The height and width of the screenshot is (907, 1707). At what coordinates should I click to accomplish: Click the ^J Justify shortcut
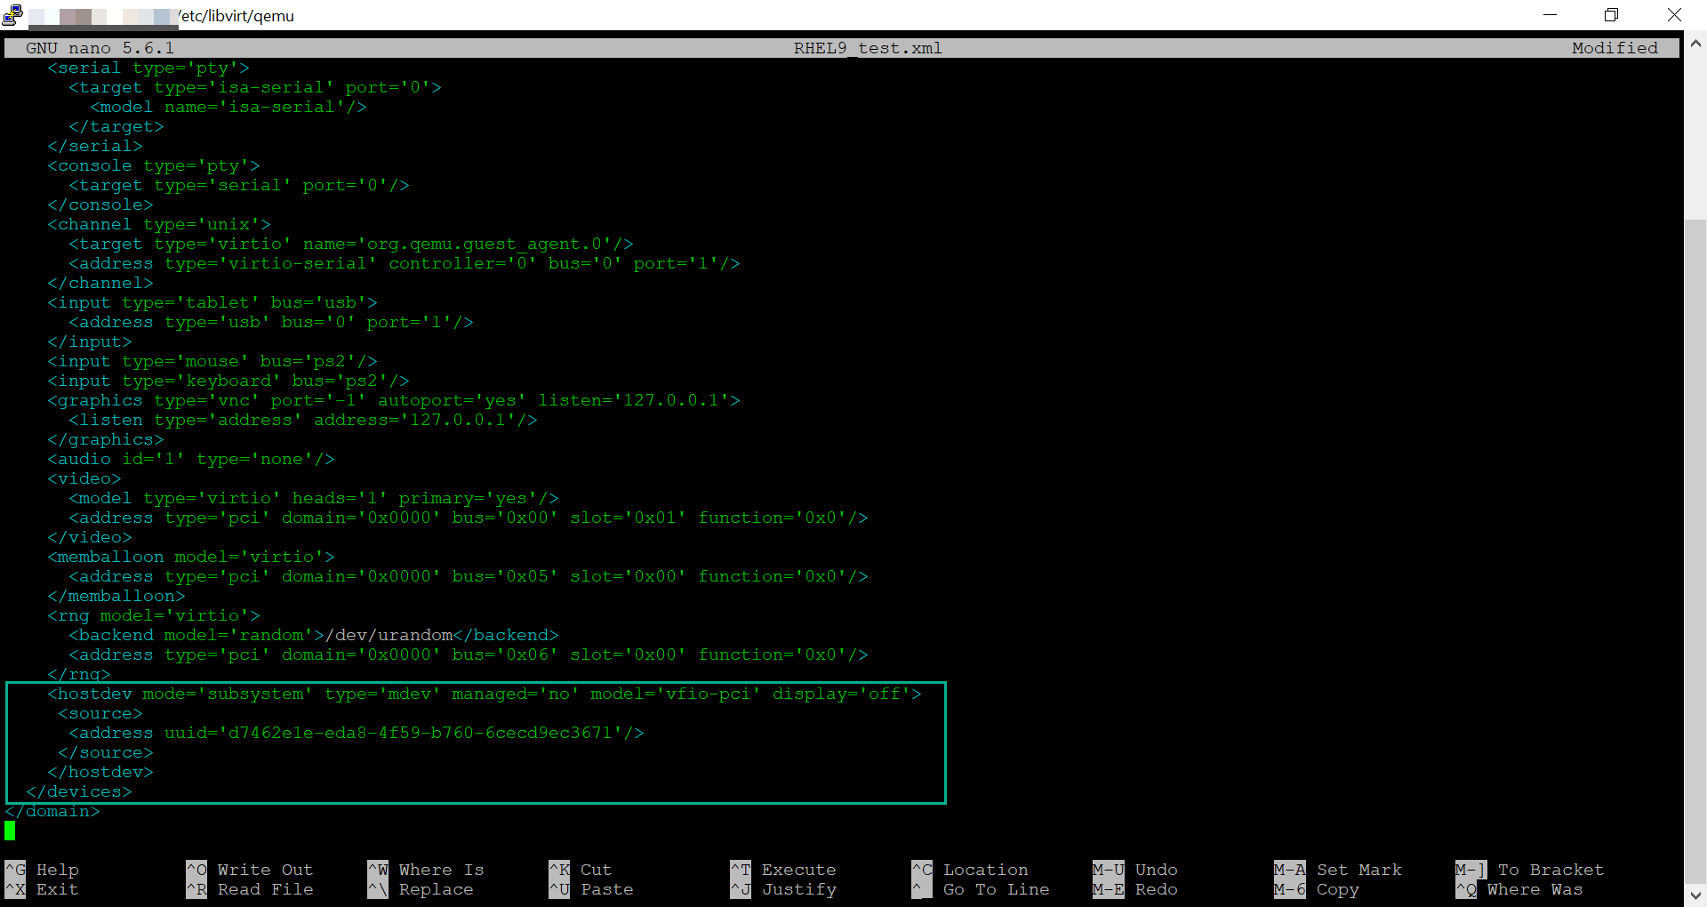[x=783, y=889]
